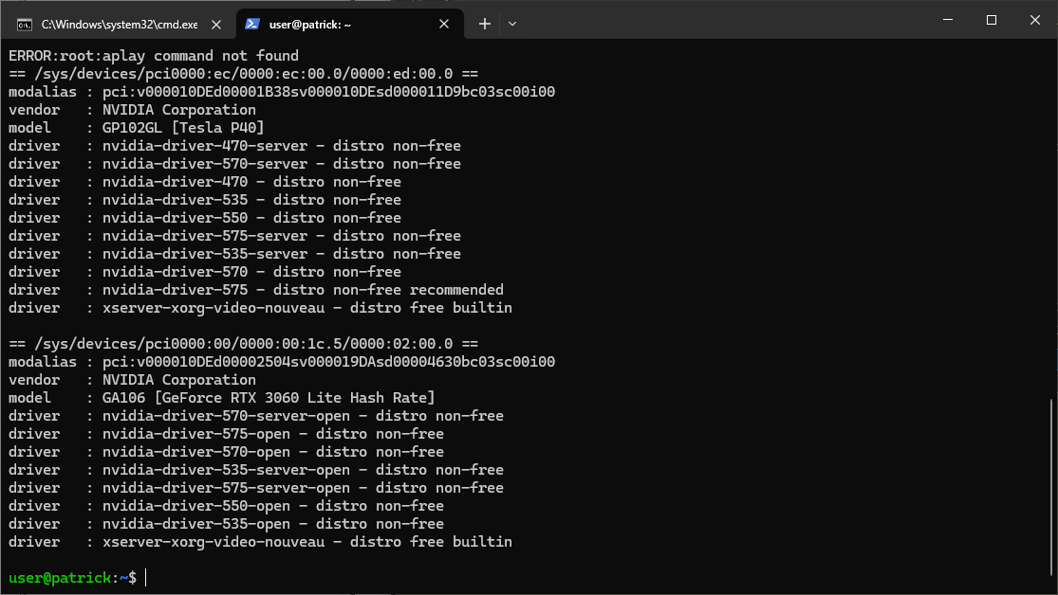Expand the new tab profile dropdown
This screenshot has height=595, width=1058.
[x=512, y=24]
